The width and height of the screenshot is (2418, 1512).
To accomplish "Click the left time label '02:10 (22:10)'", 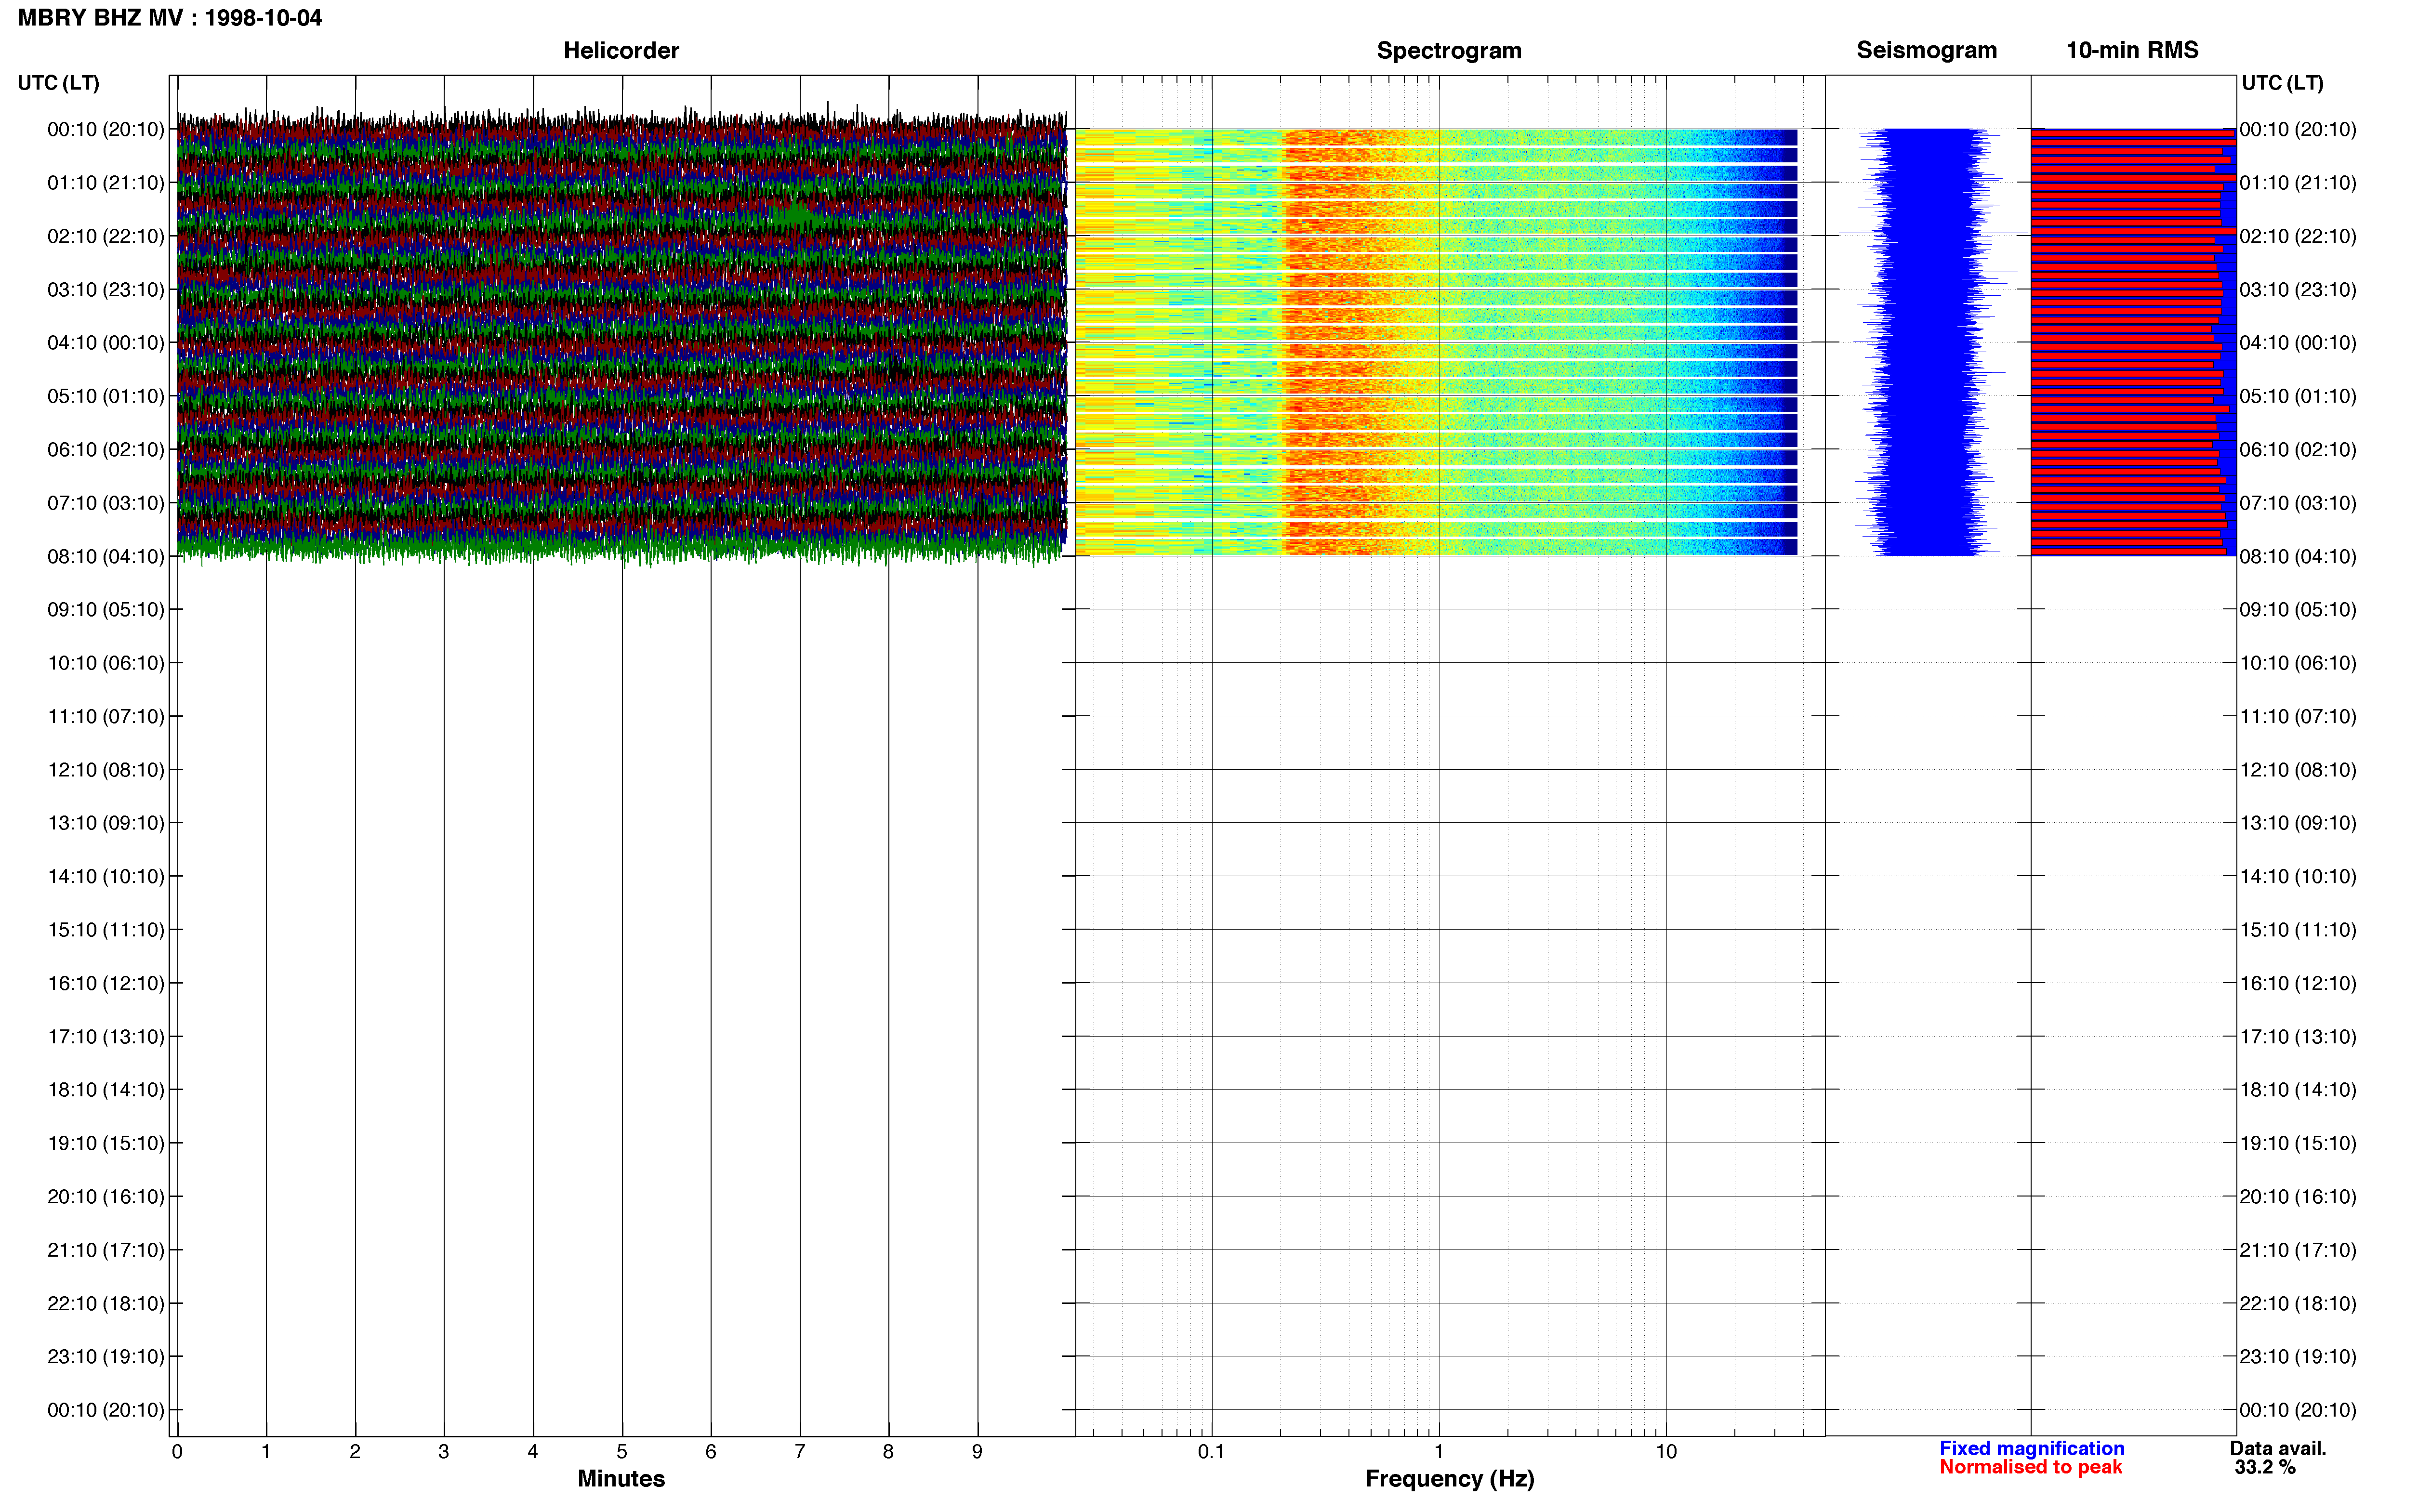I will point(106,236).
